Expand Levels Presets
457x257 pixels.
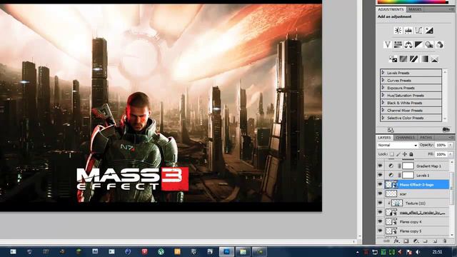point(383,73)
